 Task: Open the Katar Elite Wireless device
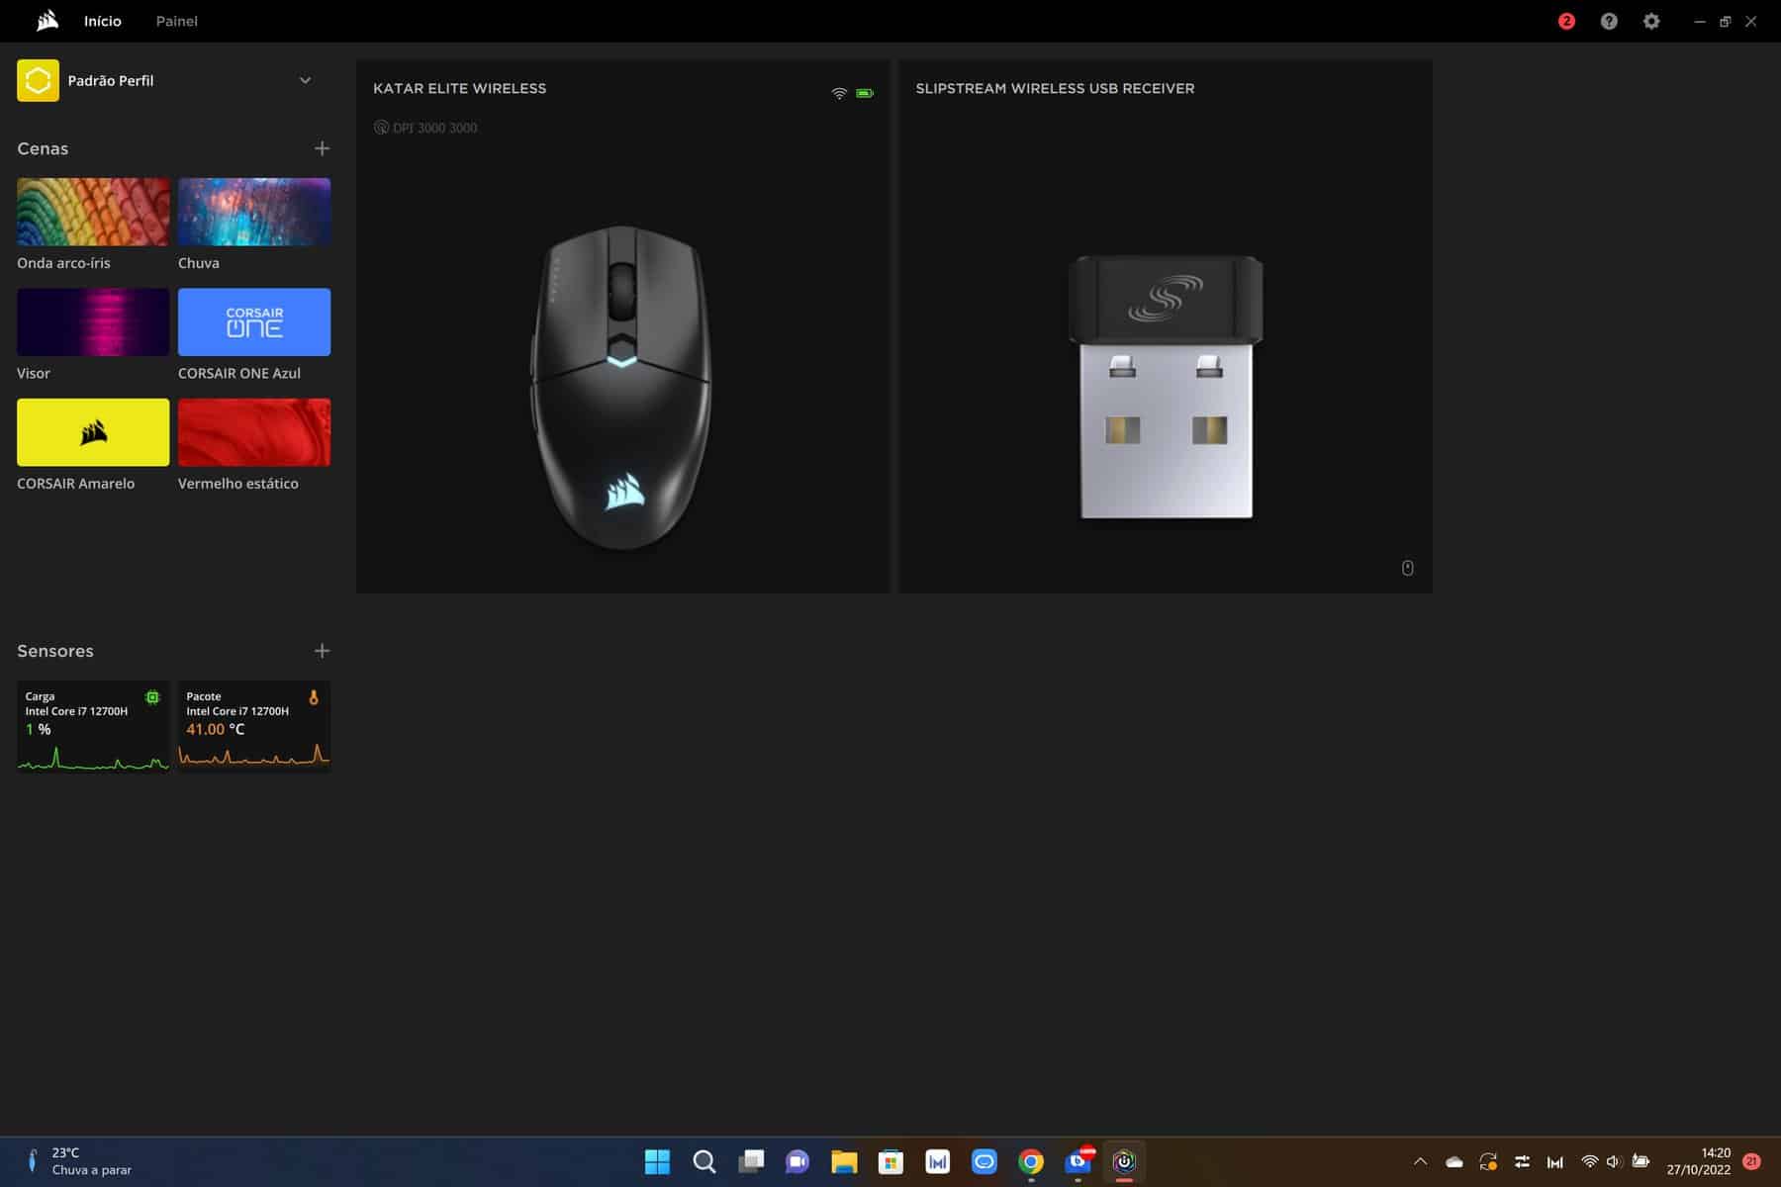pos(622,386)
